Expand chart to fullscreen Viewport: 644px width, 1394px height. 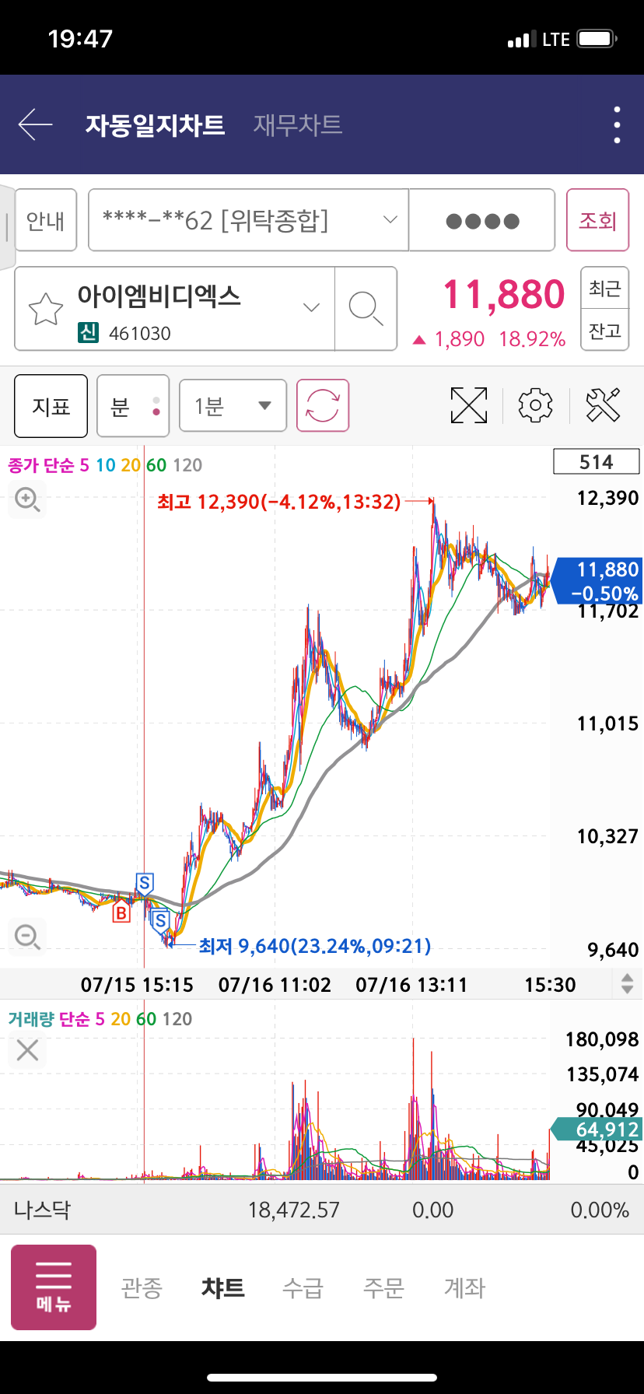pos(469,405)
